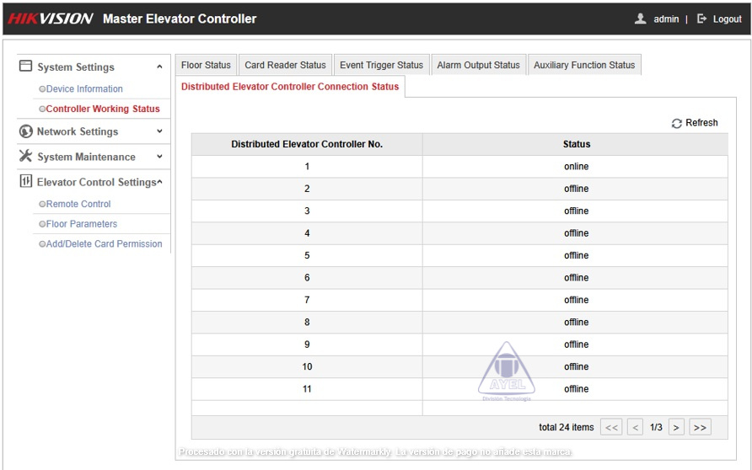
Task: Click the System Maintenance tools icon
Action: [x=25, y=157]
